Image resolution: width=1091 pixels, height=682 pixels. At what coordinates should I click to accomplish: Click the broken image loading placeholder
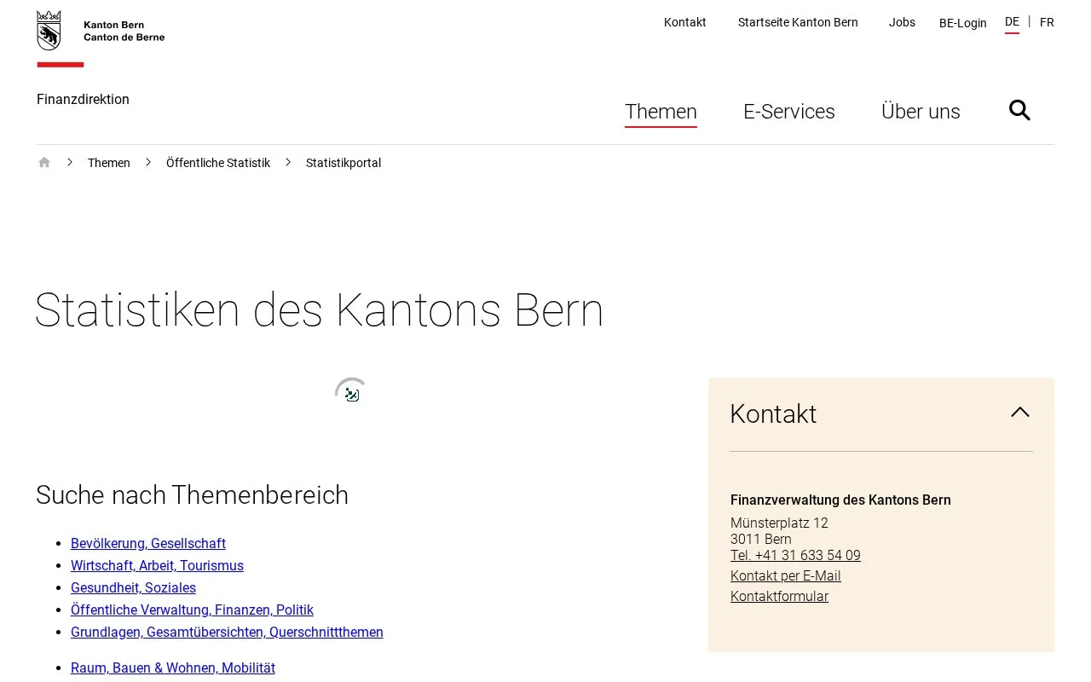point(352,395)
